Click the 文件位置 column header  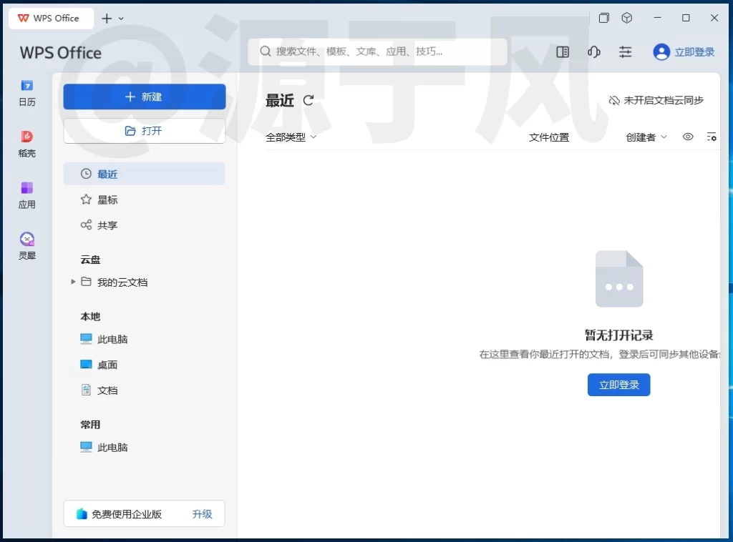pyautogui.click(x=549, y=137)
